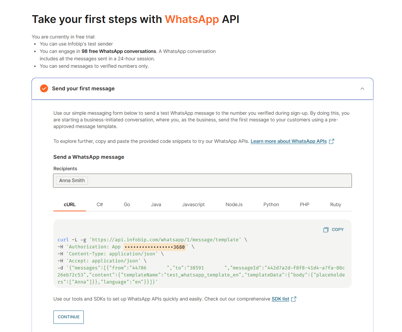Image resolution: width=402 pixels, height=332 pixels.
Task: Click the COPY label text
Action: tap(337, 230)
